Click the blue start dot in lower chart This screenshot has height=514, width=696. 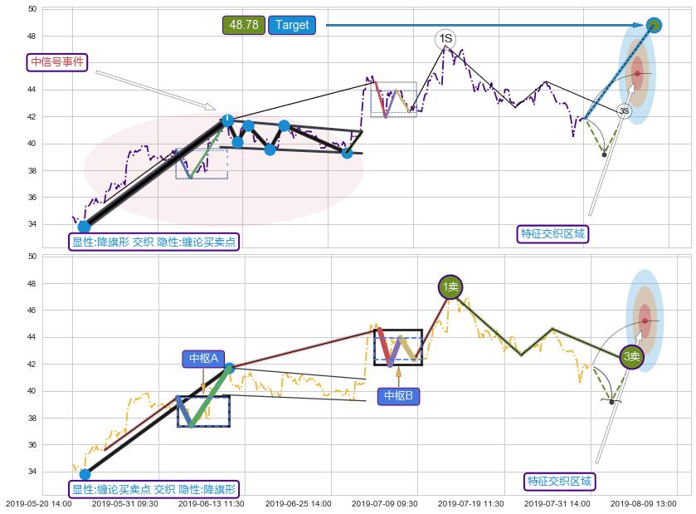pos(85,474)
